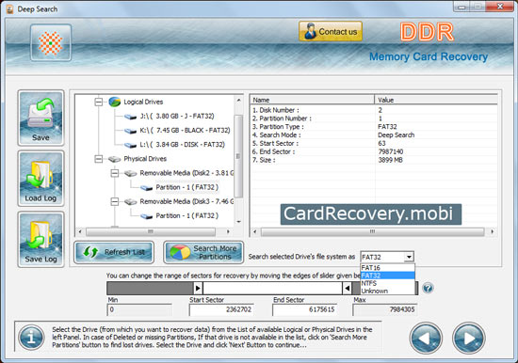
Task: Select drive L:\ 3.84 GB DISK
Action: tap(182, 145)
